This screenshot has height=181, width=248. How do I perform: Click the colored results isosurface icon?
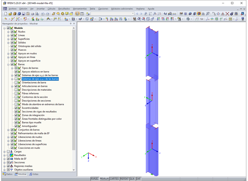tap(217, 19)
